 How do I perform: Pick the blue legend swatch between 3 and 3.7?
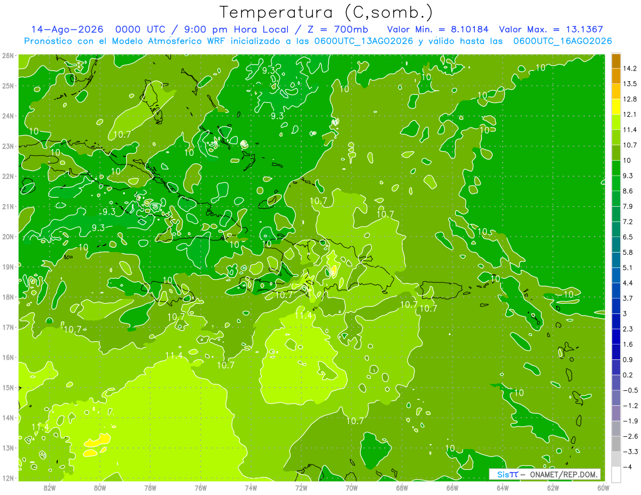(x=616, y=305)
